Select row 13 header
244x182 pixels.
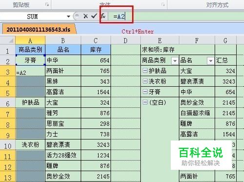tap(8, 177)
